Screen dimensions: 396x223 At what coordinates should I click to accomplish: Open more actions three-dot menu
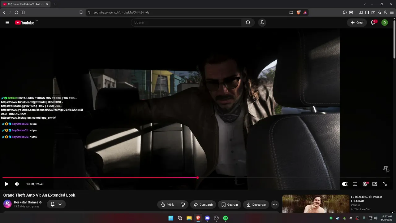click(x=275, y=205)
